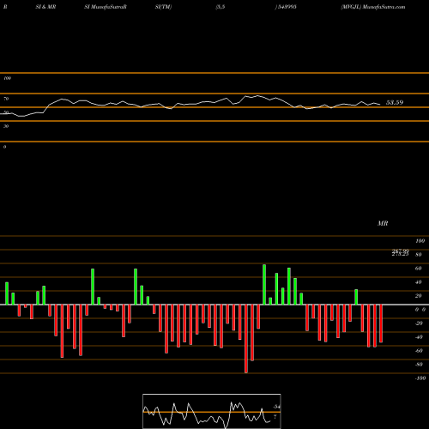Click the 'SI MunafaSutraR' header label

106,7
